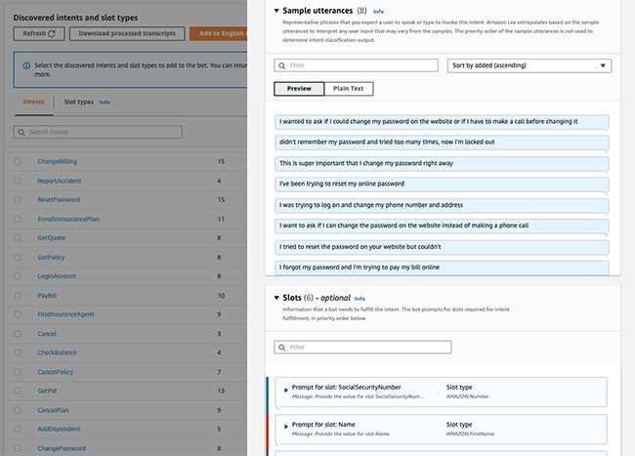The width and height of the screenshot is (635, 456).
Task: Select the PayBill intent checkbox
Action: click(x=18, y=295)
